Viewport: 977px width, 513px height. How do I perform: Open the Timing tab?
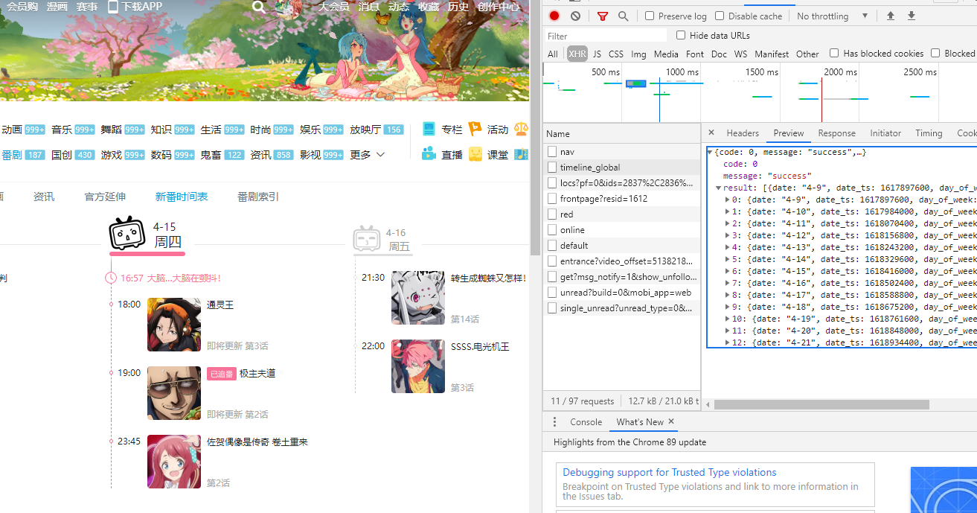[929, 133]
